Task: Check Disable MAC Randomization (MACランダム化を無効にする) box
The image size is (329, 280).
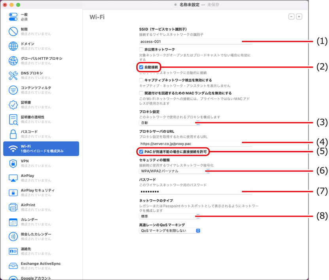Action: point(141,93)
